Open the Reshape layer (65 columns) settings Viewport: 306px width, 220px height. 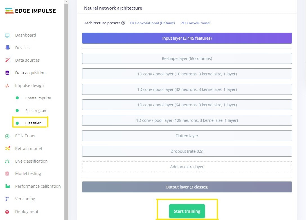(187, 58)
